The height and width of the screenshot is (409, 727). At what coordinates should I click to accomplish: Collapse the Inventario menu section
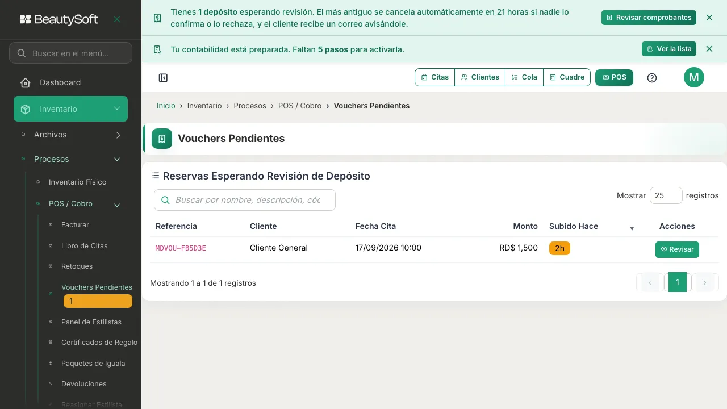[117, 108]
